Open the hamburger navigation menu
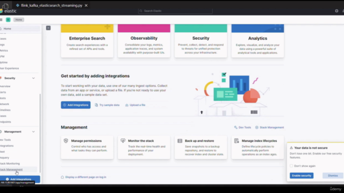The image size is (344, 193). (x=1, y=20)
